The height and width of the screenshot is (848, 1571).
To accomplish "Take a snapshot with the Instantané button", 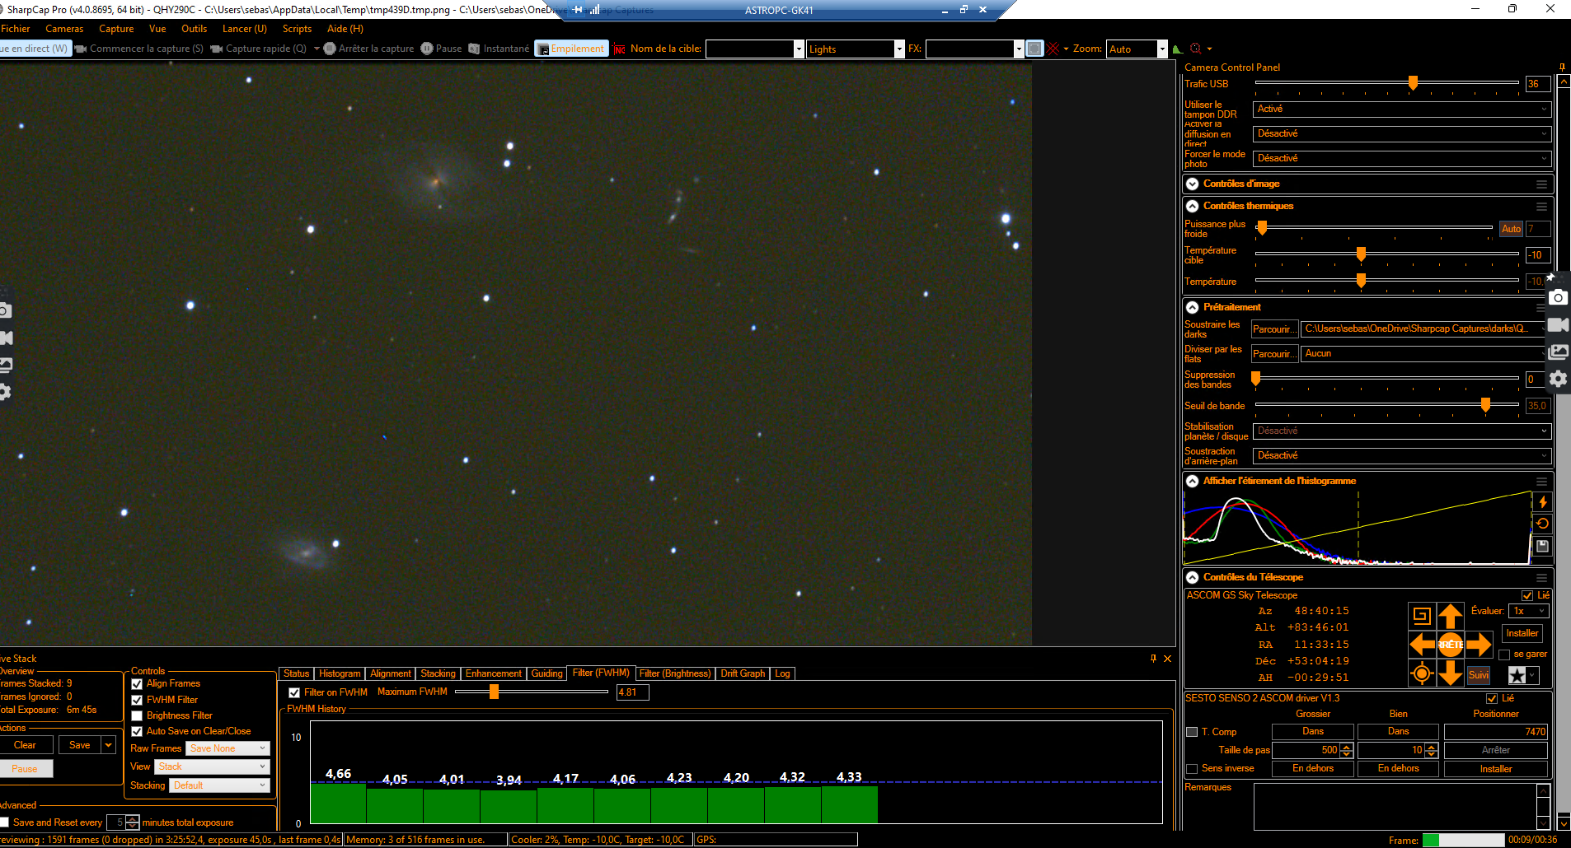I will pos(499,49).
